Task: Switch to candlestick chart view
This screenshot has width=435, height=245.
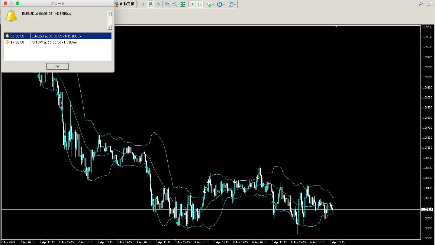Action: click(x=150, y=4)
